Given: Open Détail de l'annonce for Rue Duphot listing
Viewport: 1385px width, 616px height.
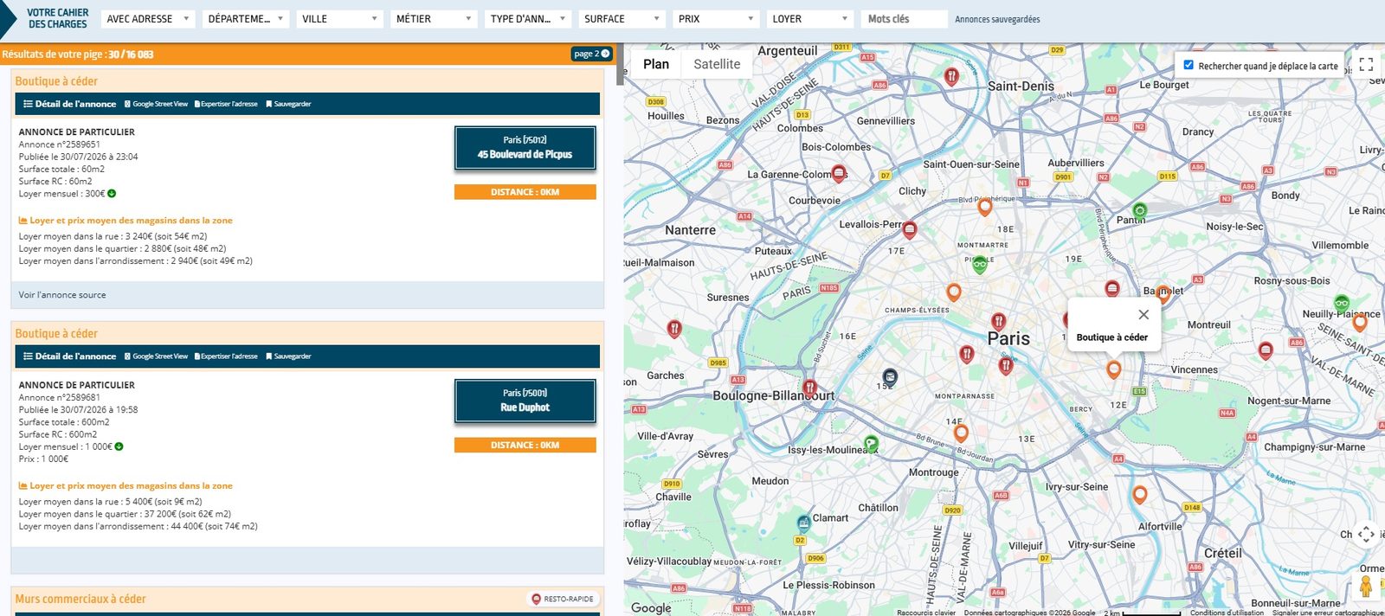Looking at the screenshot, I should (69, 356).
